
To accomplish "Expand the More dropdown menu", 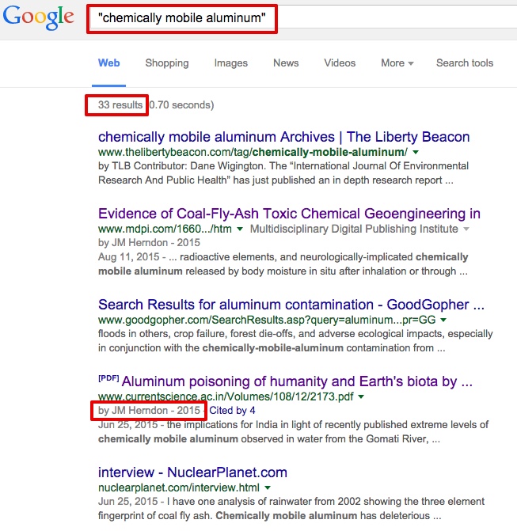I will click(397, 63).
